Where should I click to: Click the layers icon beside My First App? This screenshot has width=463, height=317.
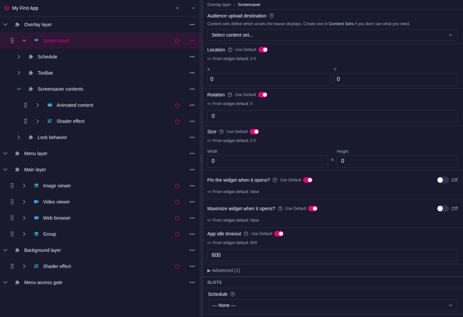7,8
